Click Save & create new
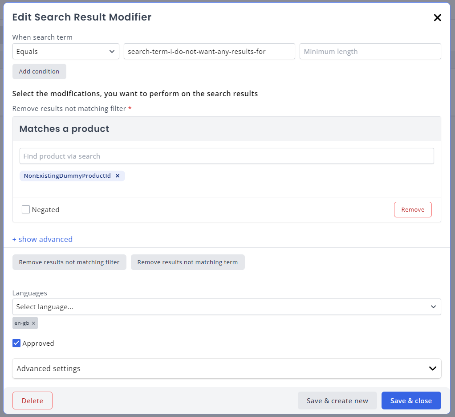 tap(337, 400)
